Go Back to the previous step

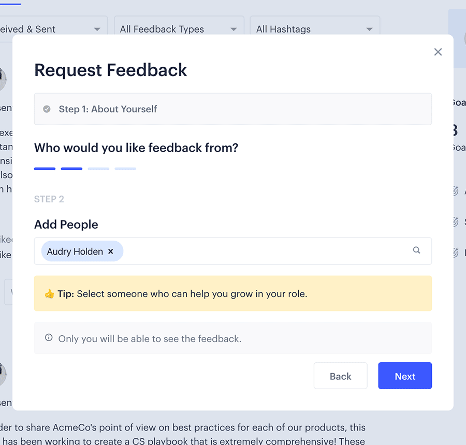(340, 376)
